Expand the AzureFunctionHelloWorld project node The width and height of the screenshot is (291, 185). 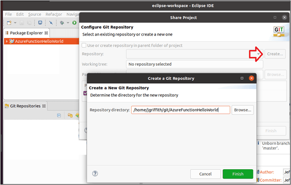click(6, 41)
